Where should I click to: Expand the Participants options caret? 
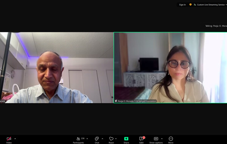87,139
